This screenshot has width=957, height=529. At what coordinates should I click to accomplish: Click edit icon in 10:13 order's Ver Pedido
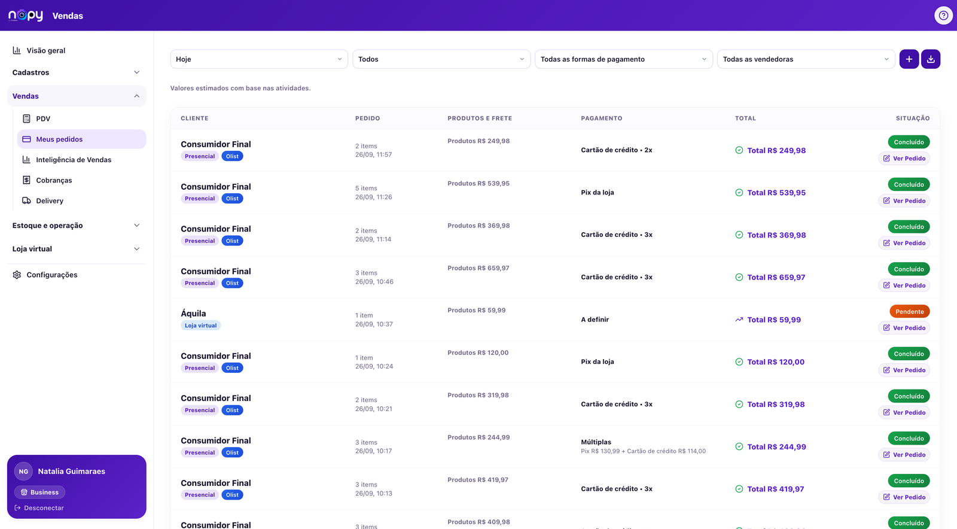click(886, 497)
